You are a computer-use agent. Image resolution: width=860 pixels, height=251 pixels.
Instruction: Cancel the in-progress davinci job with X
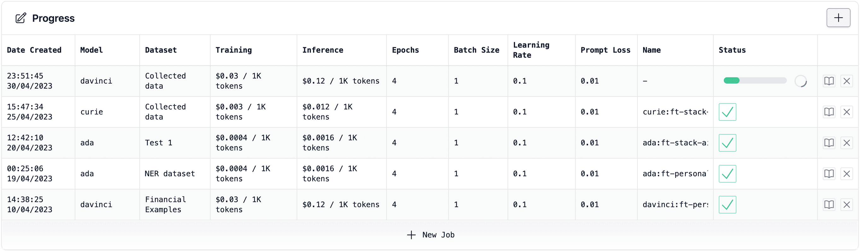point(846,81)
